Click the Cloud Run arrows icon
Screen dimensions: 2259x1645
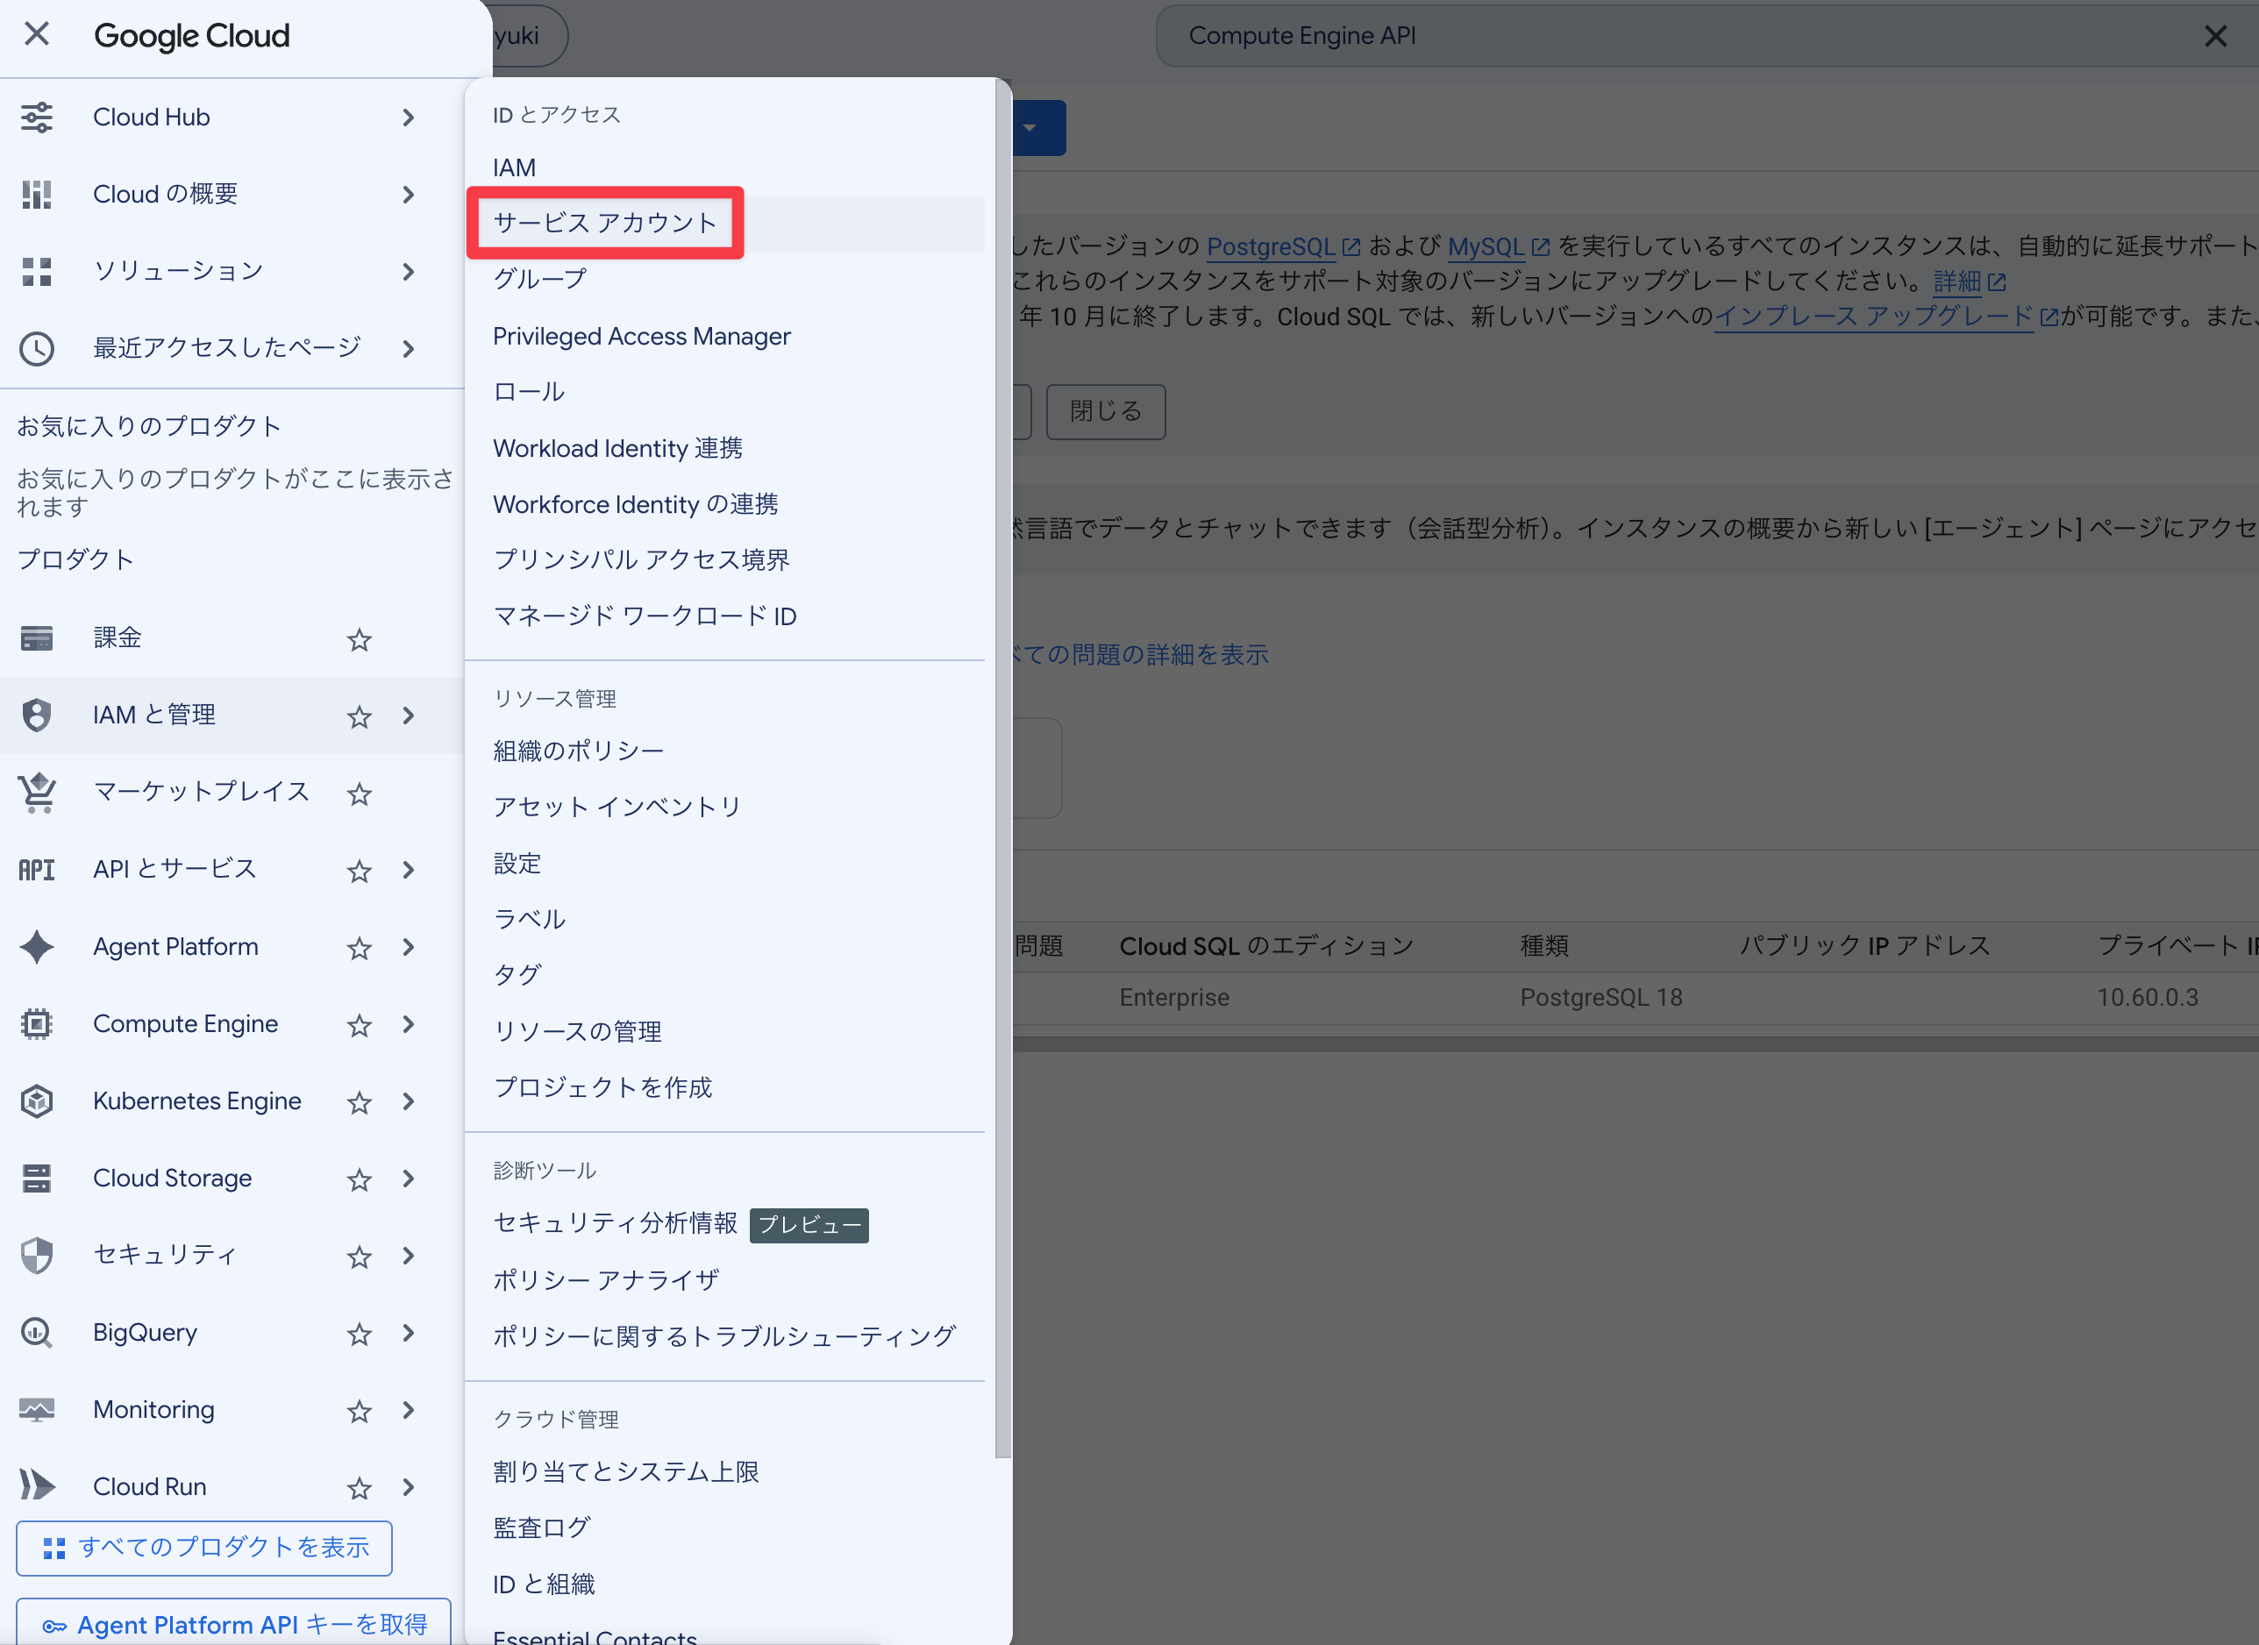click(37, 1485)
